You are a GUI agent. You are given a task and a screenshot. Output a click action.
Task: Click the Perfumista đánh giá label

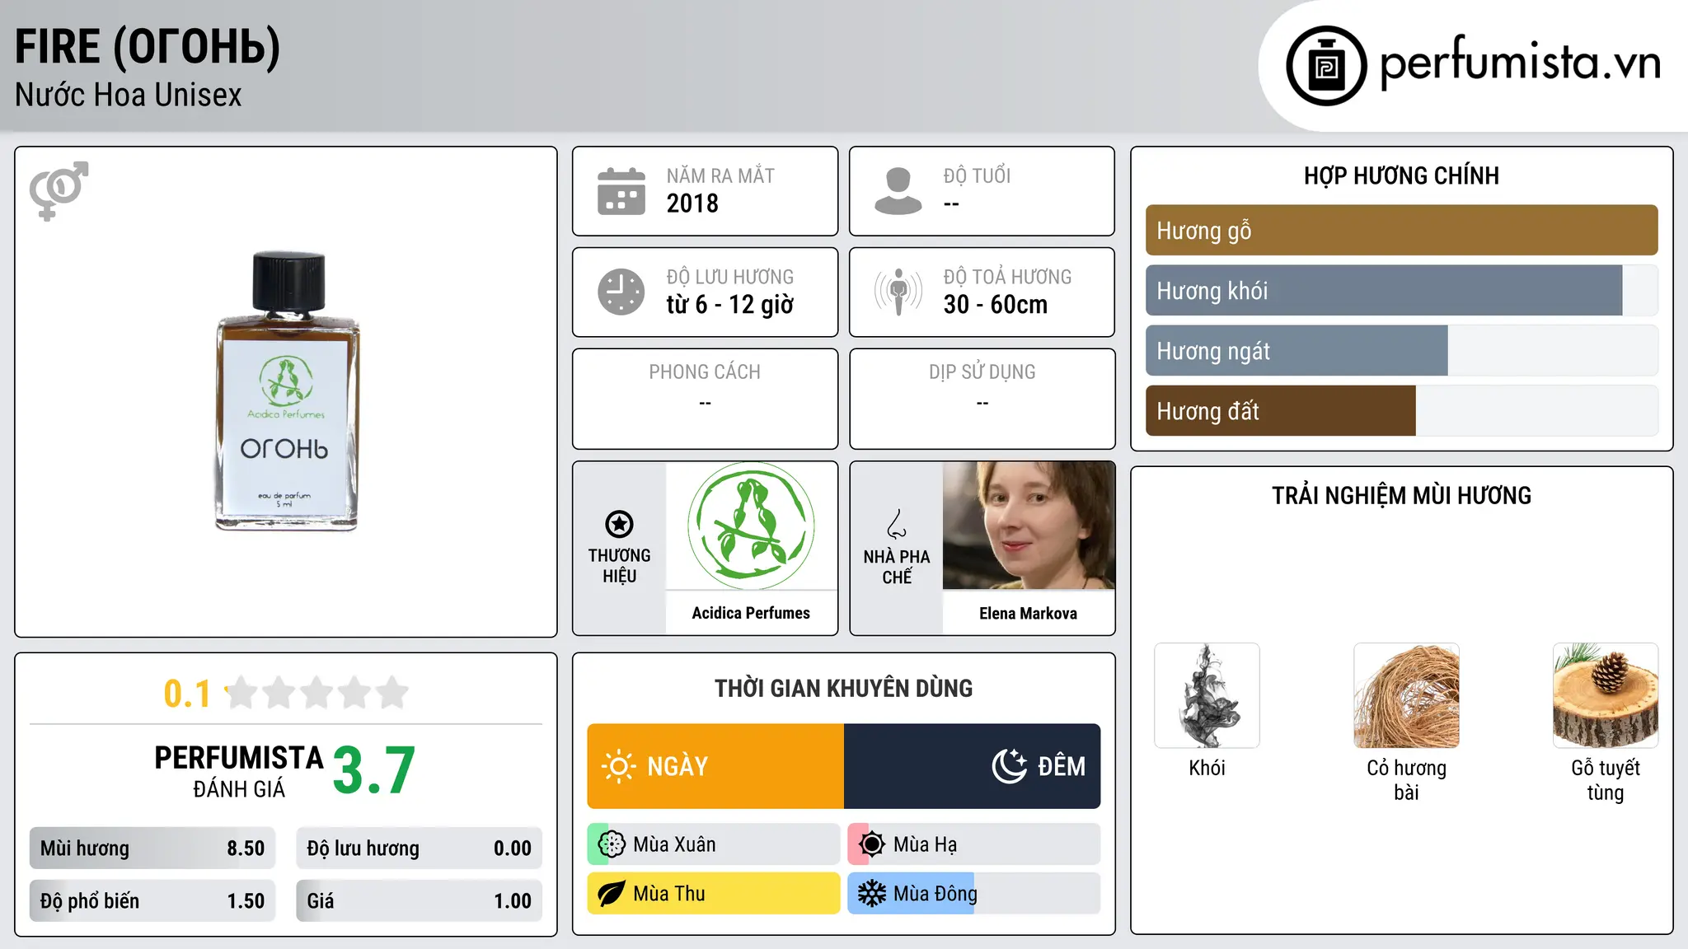(x=239, y=771)
